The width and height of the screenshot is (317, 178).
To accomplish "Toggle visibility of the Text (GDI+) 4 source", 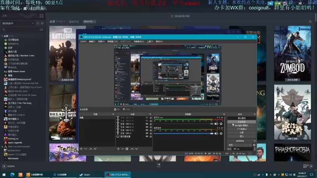I will point(147,124).
